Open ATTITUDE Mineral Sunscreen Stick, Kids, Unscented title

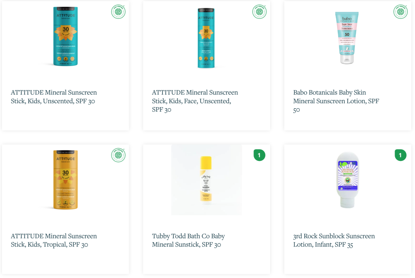54,97
